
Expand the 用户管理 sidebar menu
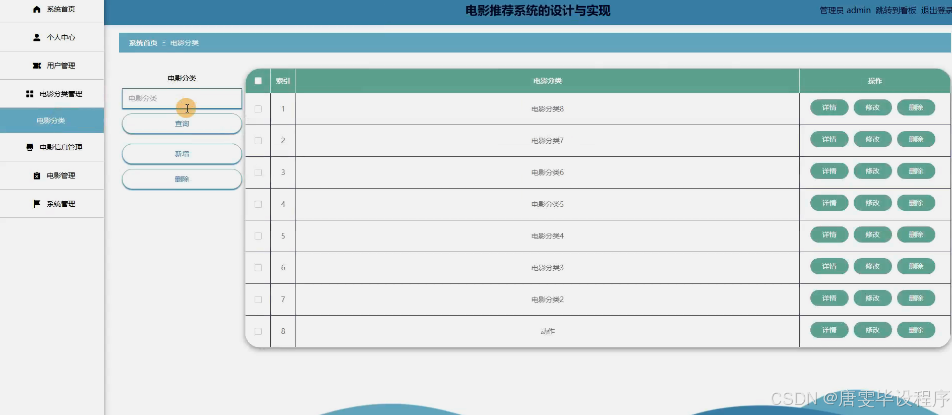[52, 66]
